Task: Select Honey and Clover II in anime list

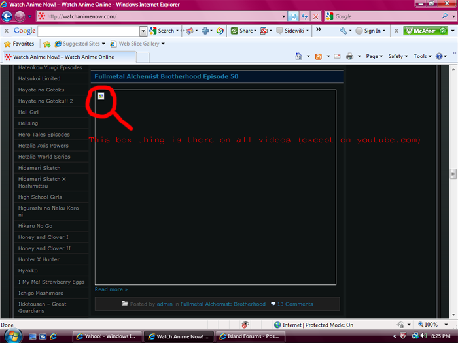Action: click(x=44, y=248)
